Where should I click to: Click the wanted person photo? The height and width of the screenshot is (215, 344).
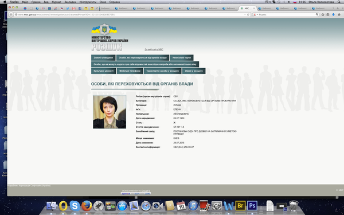110,112
